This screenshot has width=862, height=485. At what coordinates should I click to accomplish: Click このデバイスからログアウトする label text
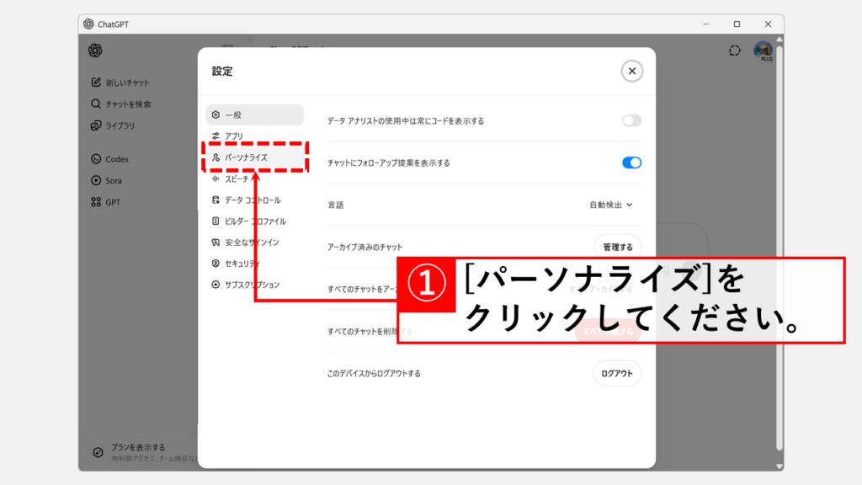(x=374, y=373)
